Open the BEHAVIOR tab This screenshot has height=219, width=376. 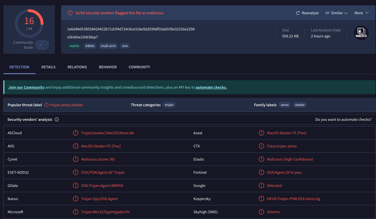point(108,67)
